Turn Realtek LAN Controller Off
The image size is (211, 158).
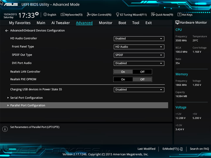[142, 72]
